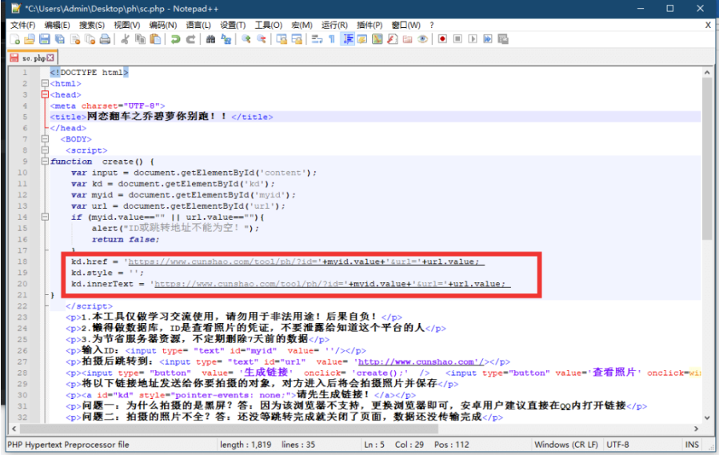Start macro recording with red dot icon
Screen dimensions: 719x455
[x=442, y=39]
